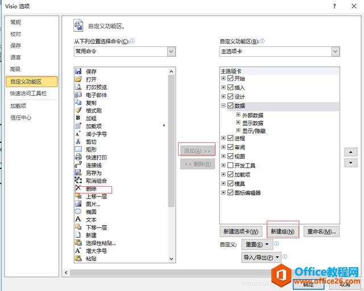The height and width of the screenshot is (291, 364).
Task: Choose the 另存为 save as icon
Action: (x=78, y=172)
